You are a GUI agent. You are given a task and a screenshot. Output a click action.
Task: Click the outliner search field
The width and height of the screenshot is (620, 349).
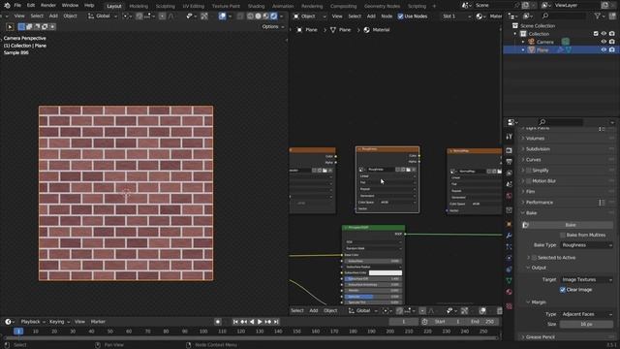pyautogui.click(x=564, y=16)
